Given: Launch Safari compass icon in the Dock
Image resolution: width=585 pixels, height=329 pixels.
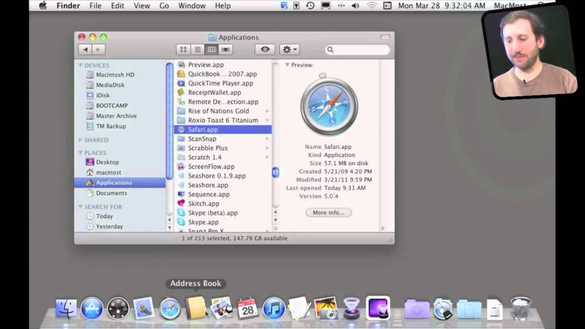Looking at the screenshot, I should pyautogui.click(x=170, y=308).
